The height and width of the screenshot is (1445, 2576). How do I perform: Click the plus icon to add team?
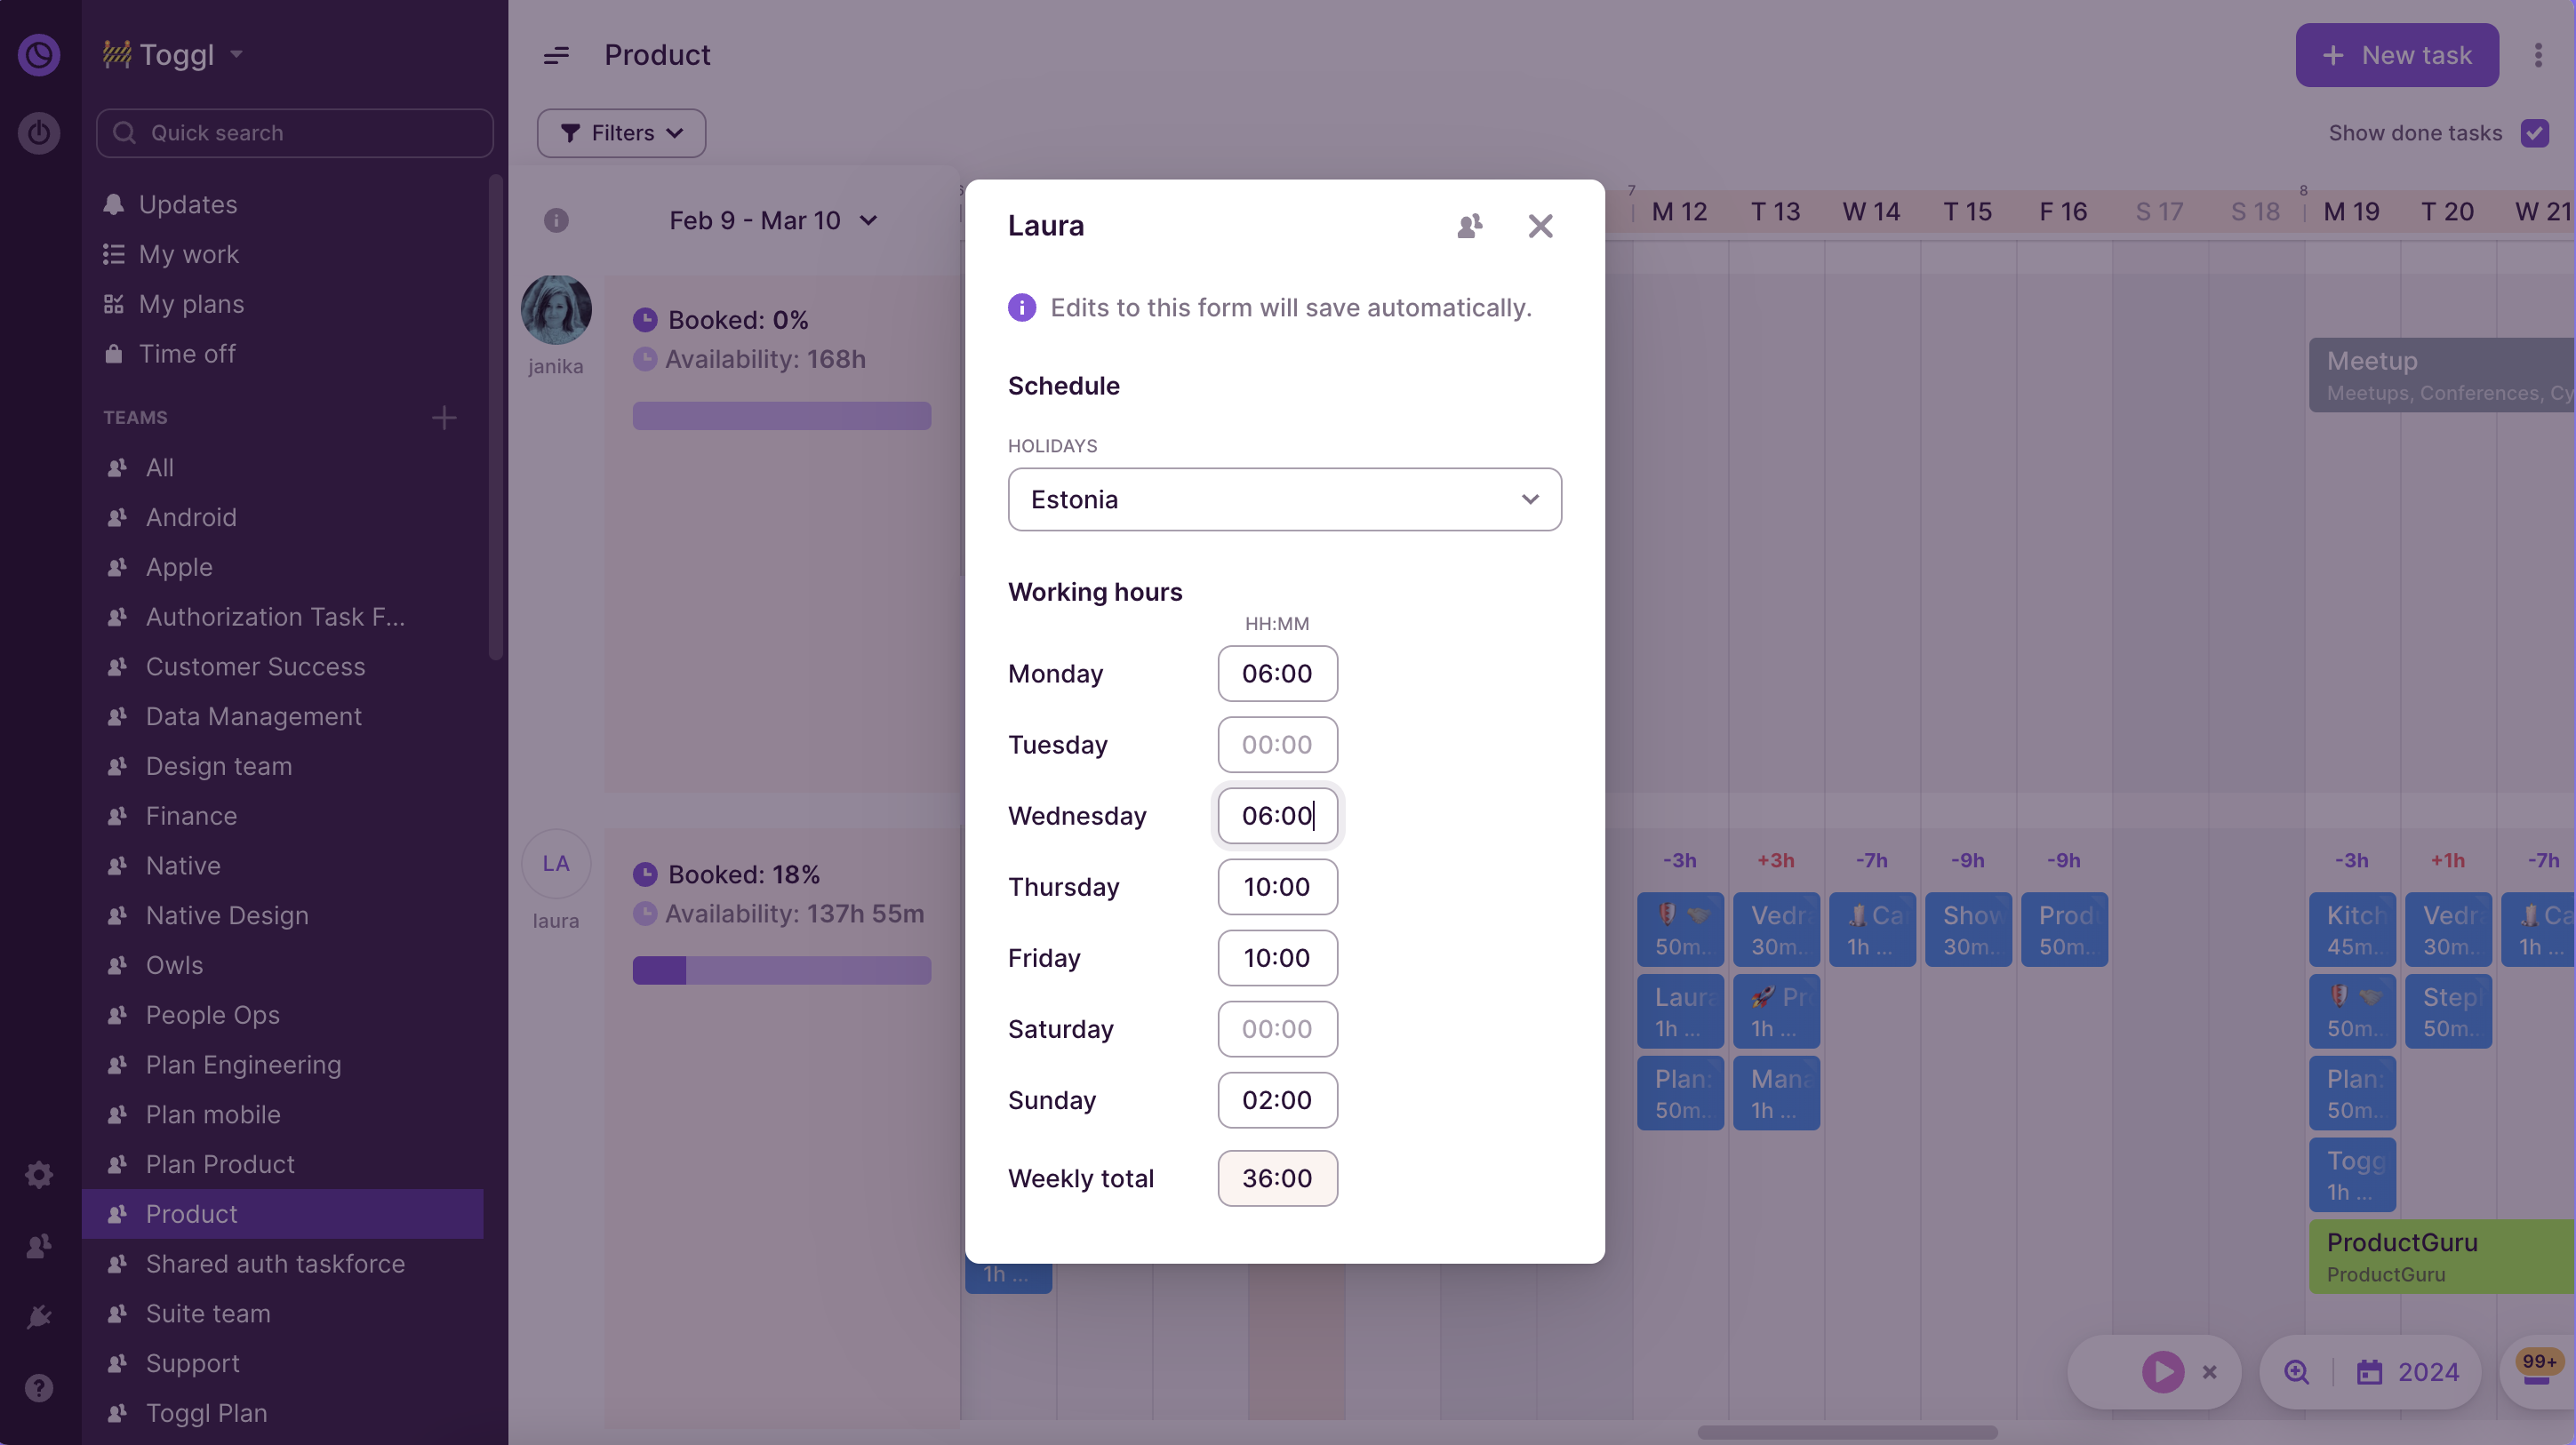point(444,417)
